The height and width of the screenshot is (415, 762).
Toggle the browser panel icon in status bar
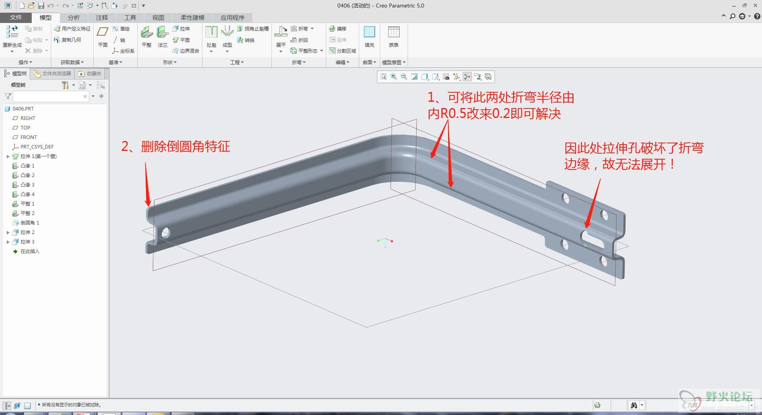click(17, 405)
